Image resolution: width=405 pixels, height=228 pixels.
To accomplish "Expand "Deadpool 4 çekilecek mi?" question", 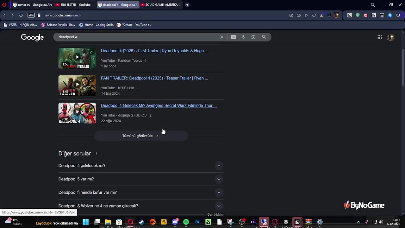I will [141, 166].
